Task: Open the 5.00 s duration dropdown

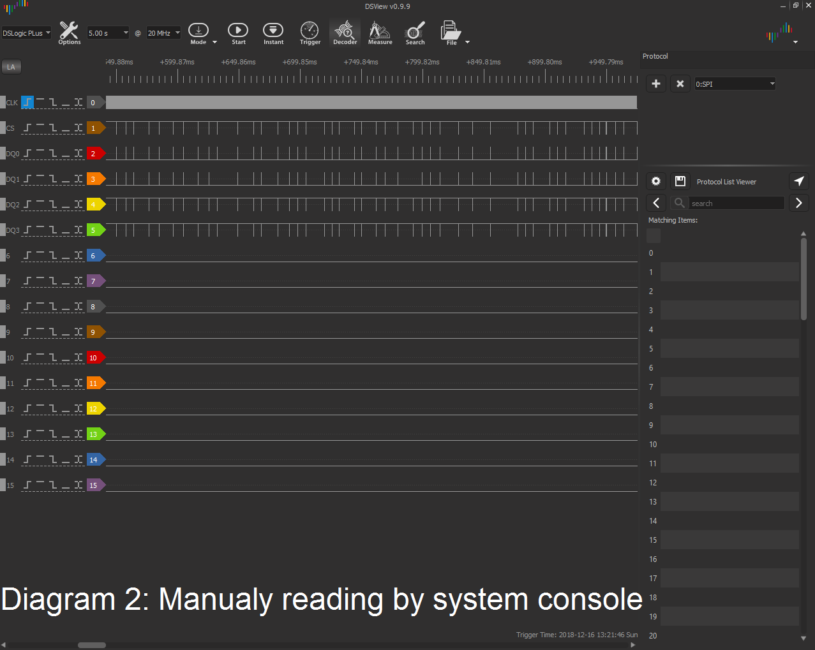Action: pyautogui.click(x=108, y=33)
